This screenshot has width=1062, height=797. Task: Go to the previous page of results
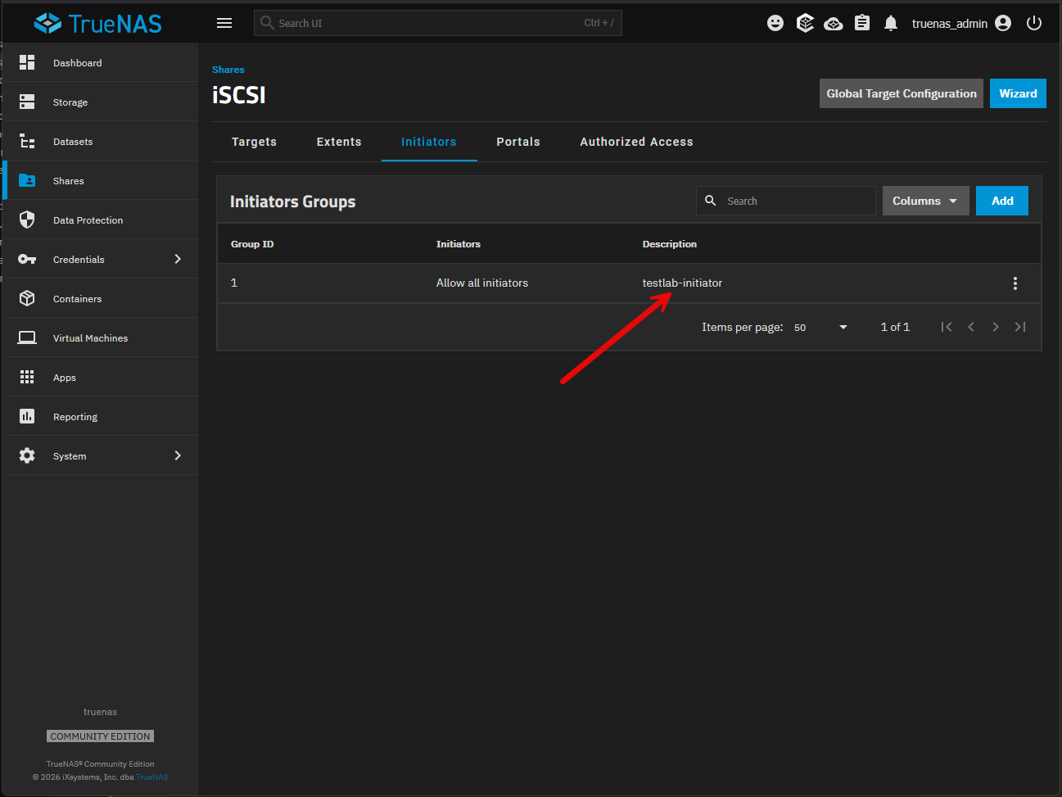pos(971,327)
